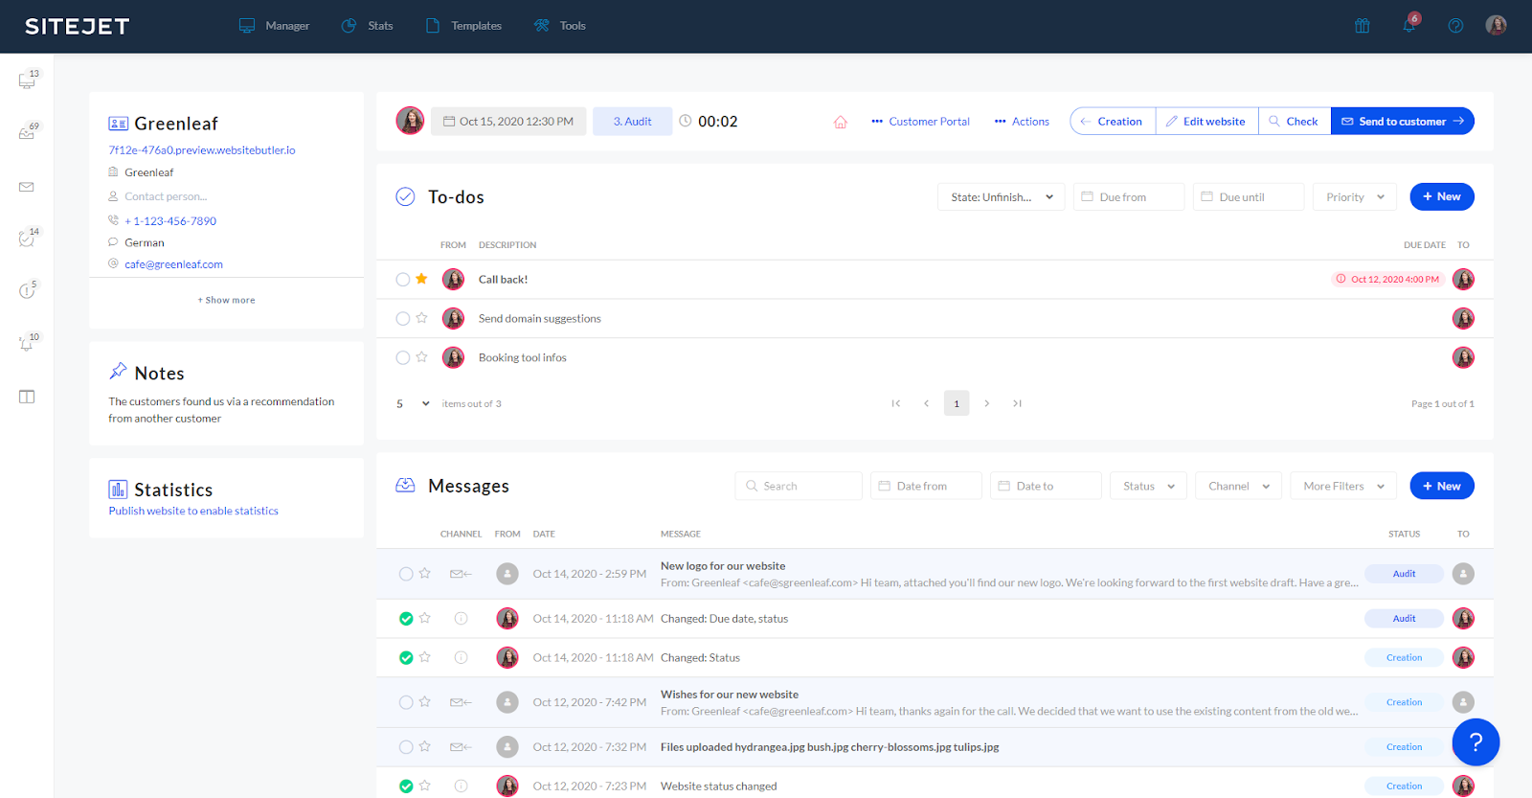The image size is (1532, 798).
Task: Create a New message
Action: tap(1442, 486)
